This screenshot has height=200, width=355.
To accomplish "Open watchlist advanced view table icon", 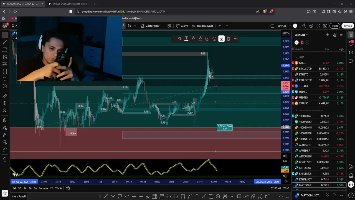I will click(334, 35).
